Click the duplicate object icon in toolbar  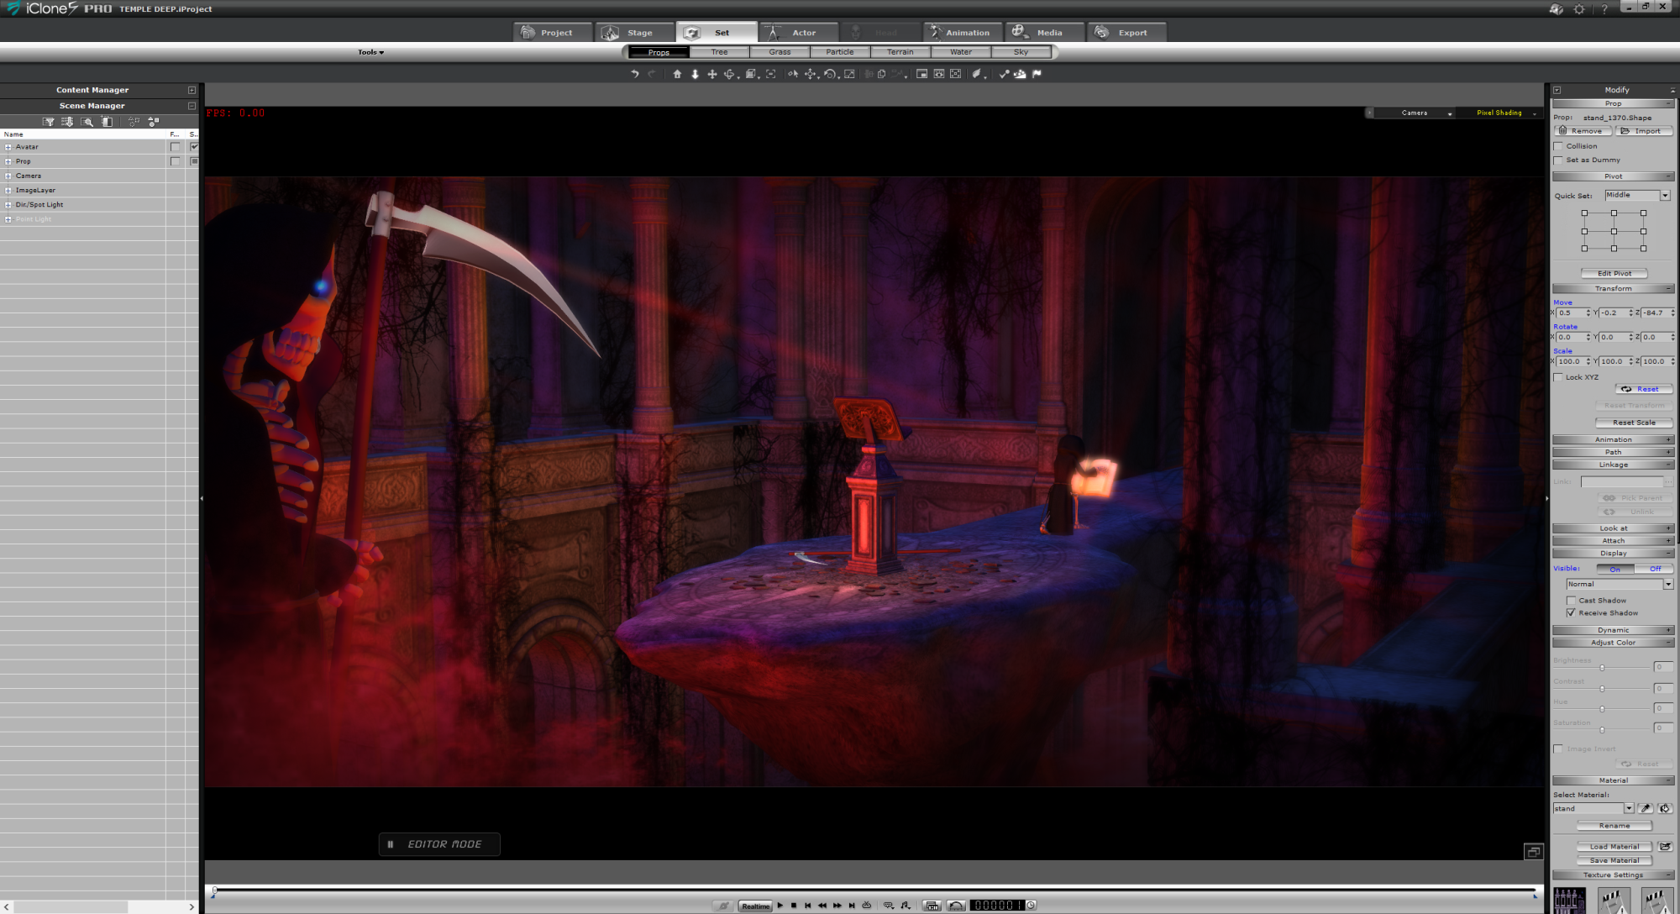click(881, 74)
